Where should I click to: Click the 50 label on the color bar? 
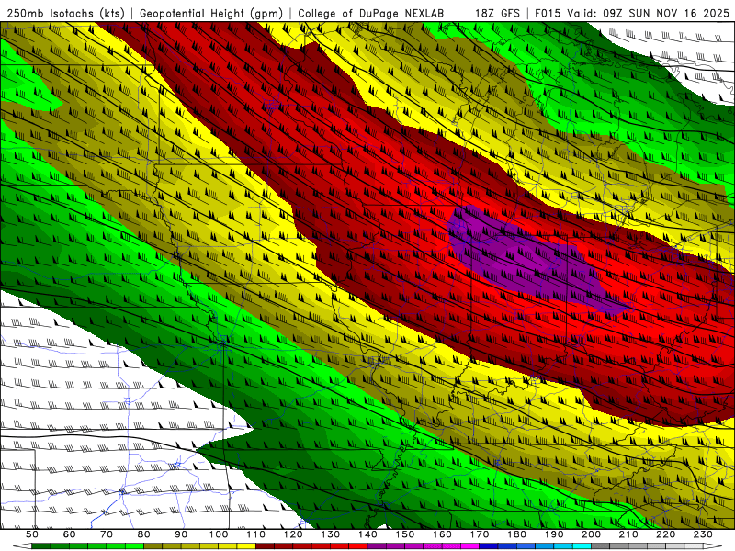click(32, 534)
